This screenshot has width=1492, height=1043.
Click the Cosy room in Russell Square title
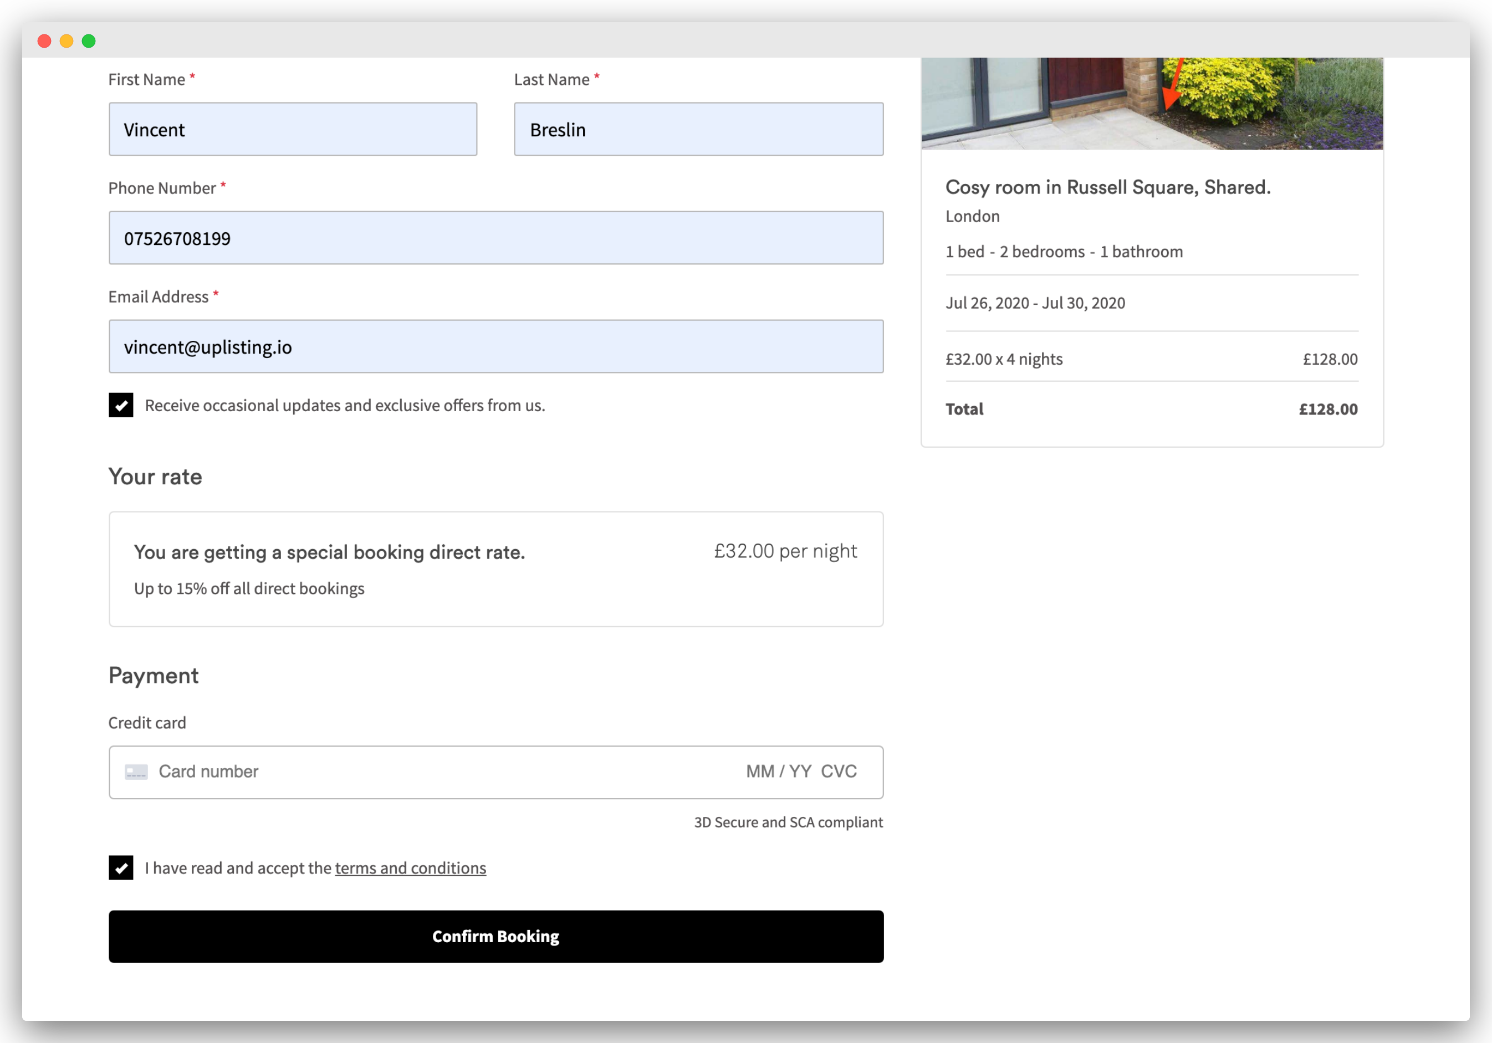click(1107, 187)
